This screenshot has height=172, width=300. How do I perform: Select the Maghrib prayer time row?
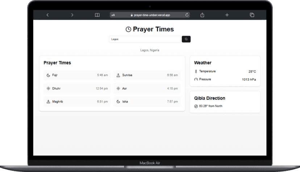click(x=77, y=102)
